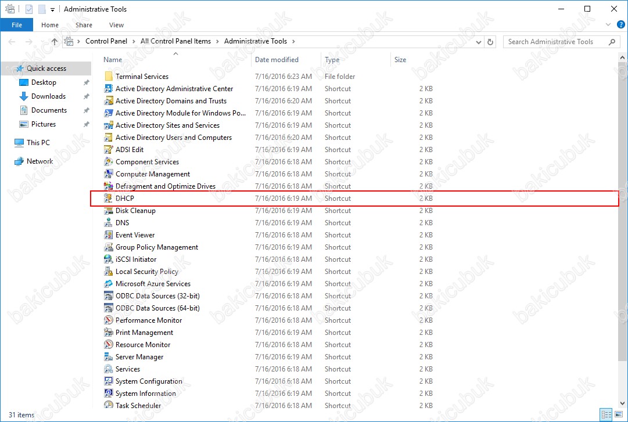Screen dimensions: 628x422
Task: Open Windows Help with the question mark
Action: tap(621, 25)
